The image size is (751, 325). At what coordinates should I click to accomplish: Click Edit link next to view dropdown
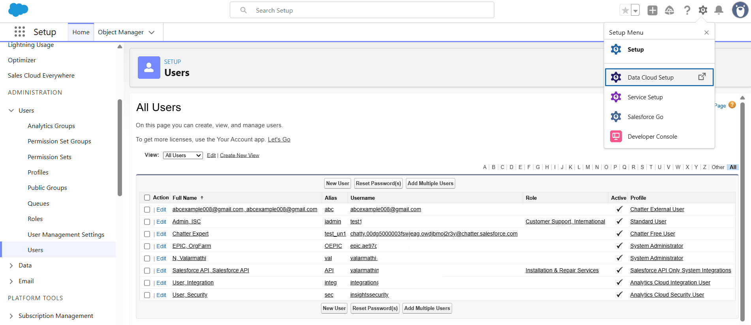(211, 155)
